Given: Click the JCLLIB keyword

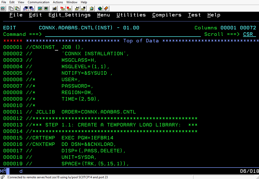Looking at the screenshot, I should point(45,112).
